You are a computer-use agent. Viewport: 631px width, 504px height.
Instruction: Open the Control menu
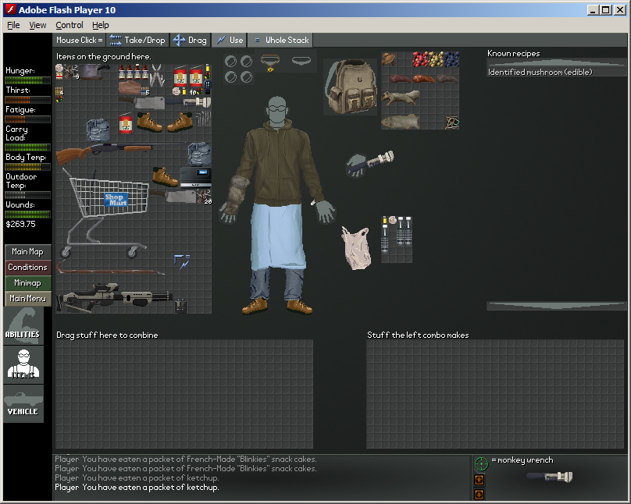tap(69, 24)
